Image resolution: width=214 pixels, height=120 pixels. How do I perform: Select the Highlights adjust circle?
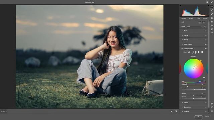coord(199,52)
